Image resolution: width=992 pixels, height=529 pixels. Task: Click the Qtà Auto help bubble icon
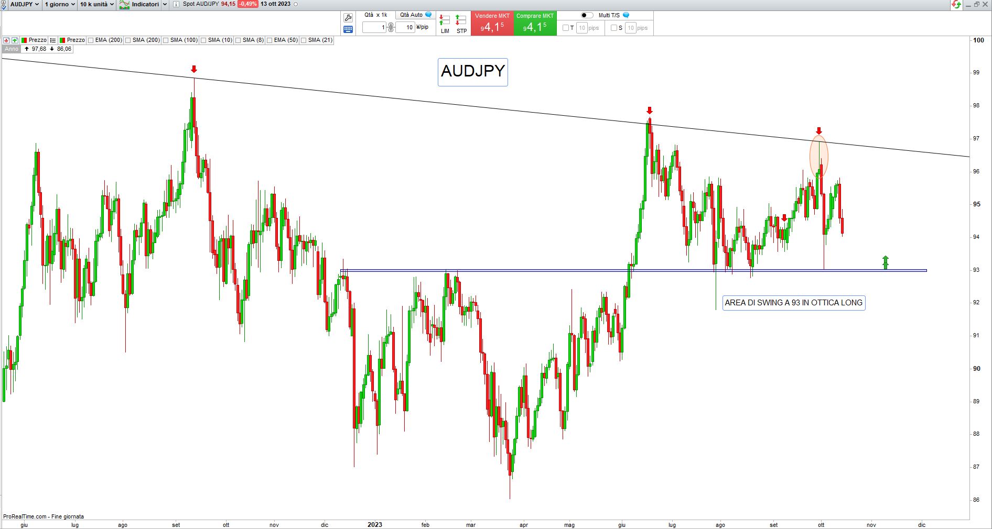point(428,15)
